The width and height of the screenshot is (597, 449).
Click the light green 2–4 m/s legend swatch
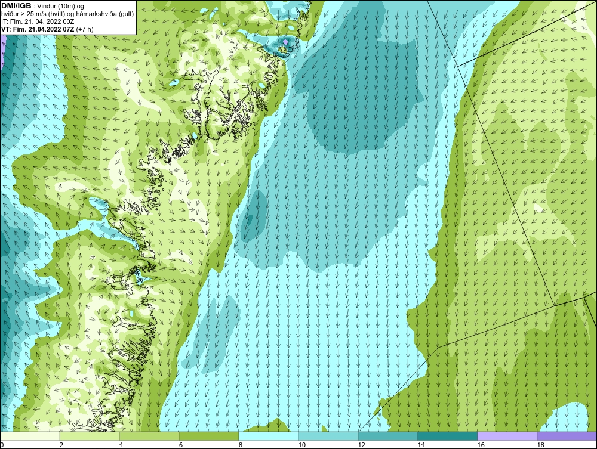pyautogui.click(x=90, y=436)
